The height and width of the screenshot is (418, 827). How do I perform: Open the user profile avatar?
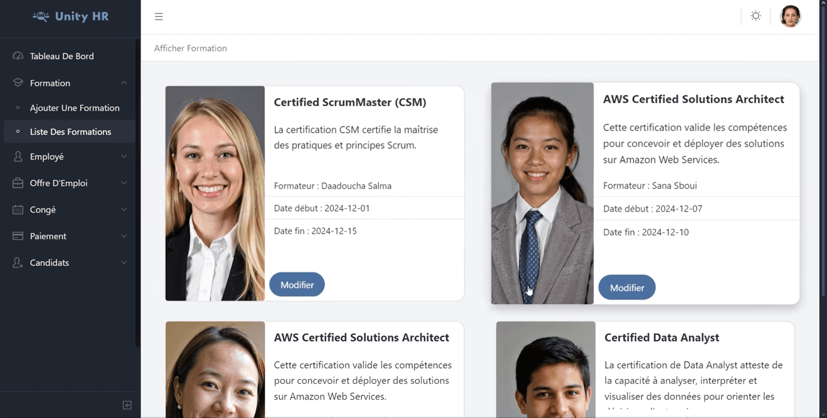pos(790,16)
